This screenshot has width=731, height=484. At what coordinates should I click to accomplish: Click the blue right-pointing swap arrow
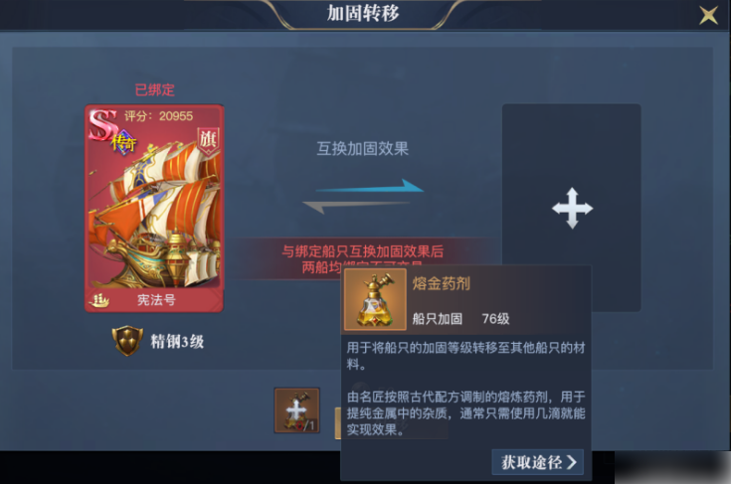coord(370,187)
